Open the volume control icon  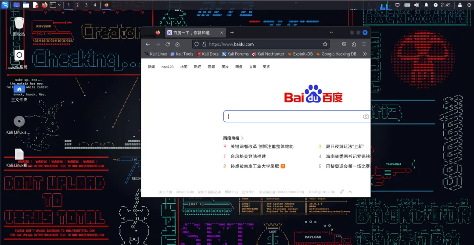click(x=417, y=5)
